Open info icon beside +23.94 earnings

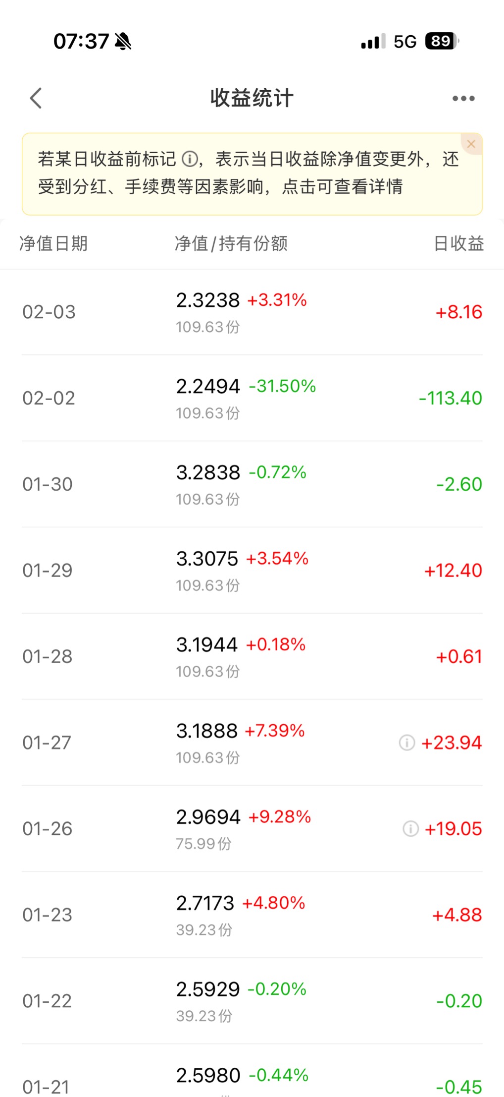click(407, 743)
